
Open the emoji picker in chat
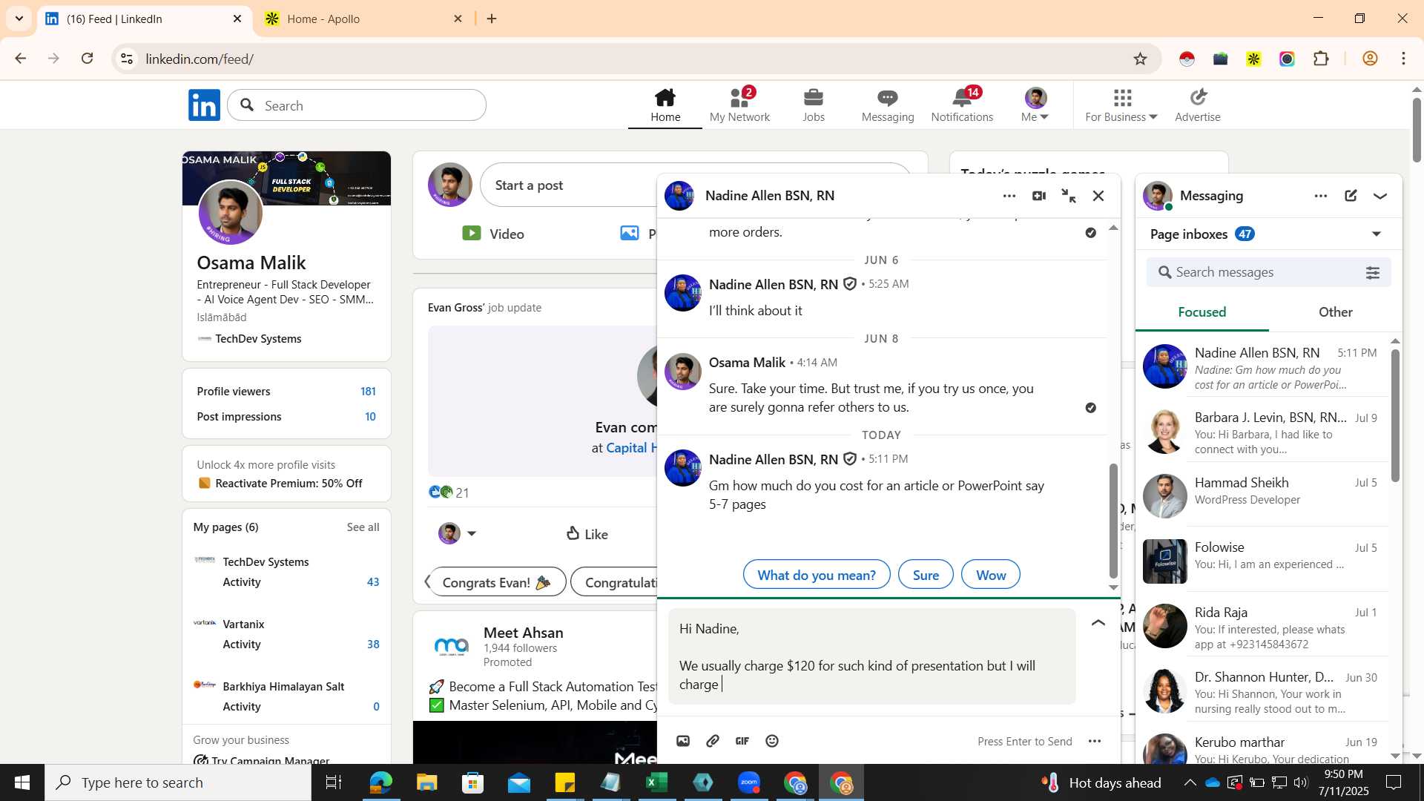(x=772, y=741)
